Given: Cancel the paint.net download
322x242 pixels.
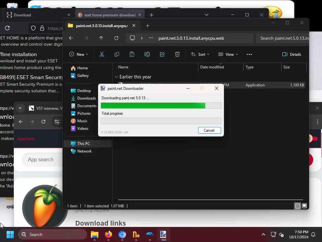Looking at the screenshot, I should click(209, 130).
